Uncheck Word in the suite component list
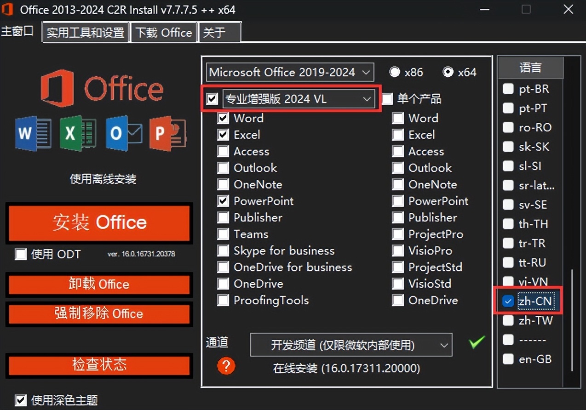This screenshot has width=586, height=410. (x=223, y=118)
